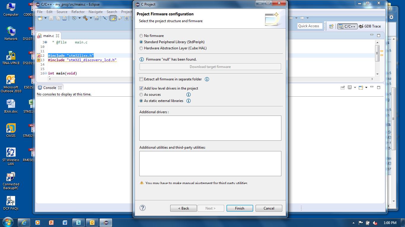
Task: Click the binary 010 file toolbar icon
Action: pyautogui.click(x=96, y=18)
